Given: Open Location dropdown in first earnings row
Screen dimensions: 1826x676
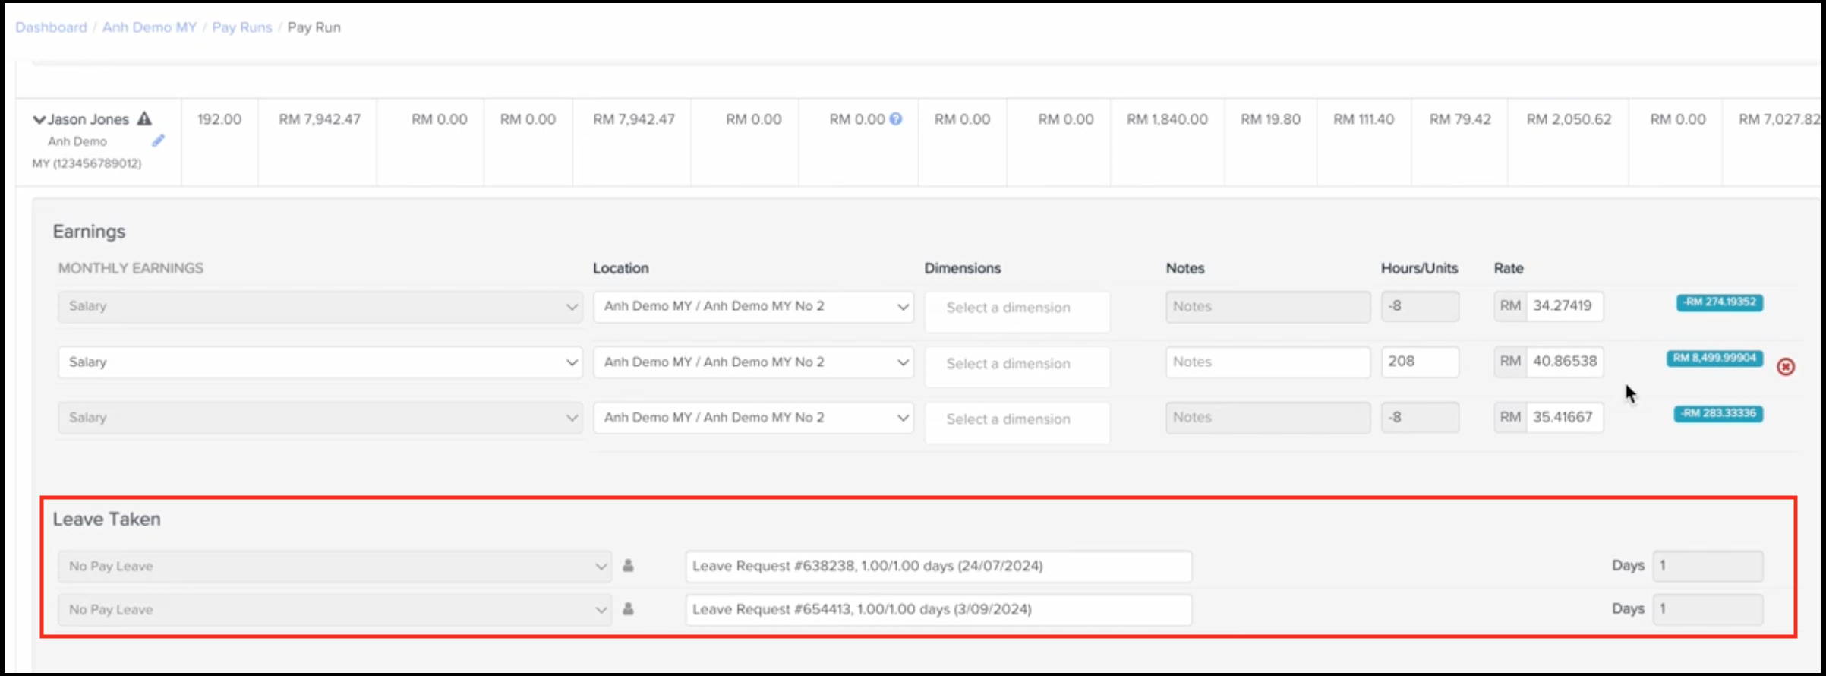Looking at the screenshot, I should [x=753, y=307].
